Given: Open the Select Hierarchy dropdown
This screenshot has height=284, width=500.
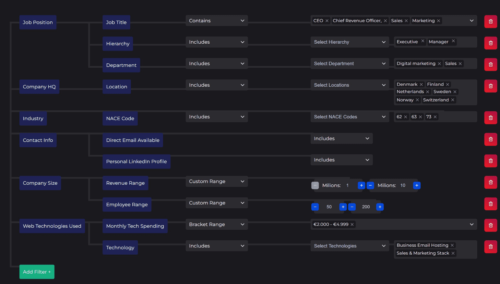Looking at the screenshot, I should pyautogui.click(x=349, y=42).
